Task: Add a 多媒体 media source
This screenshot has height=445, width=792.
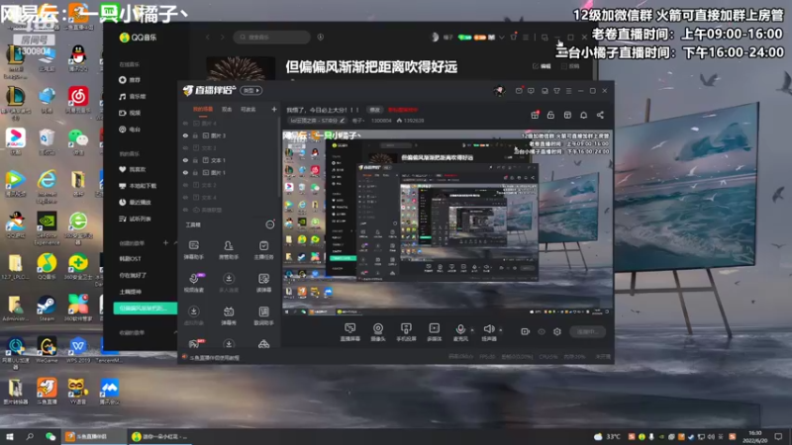Action: click(x=434, y=332)
